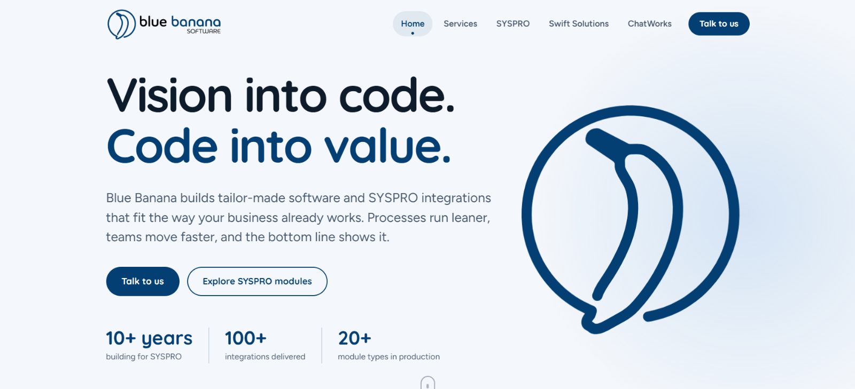Click the paragraph starting "Blue Banana builds tailor-made"
The width and height of the screenshot is (855, 389).
298,217
